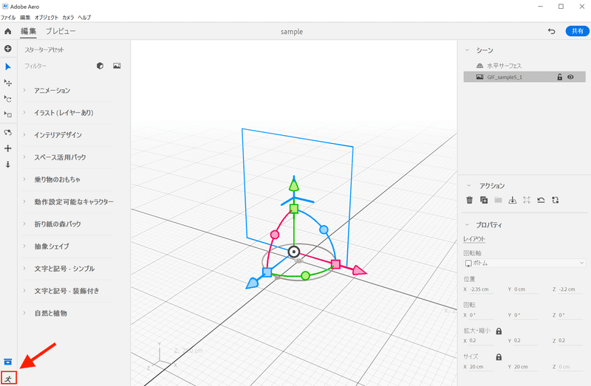Screen dimensions: 591x386
Task: Switch to the 編集 mode tab
Action: click(x=28, y=31)
